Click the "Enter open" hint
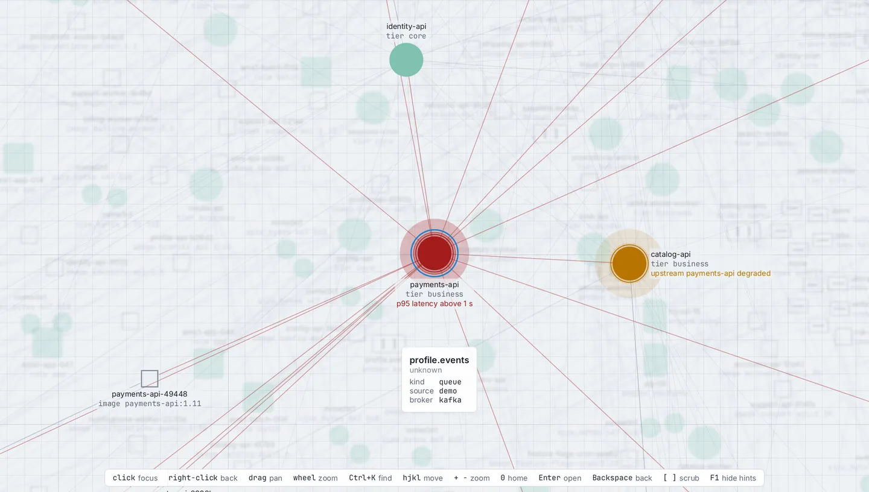 coord(560,478)
